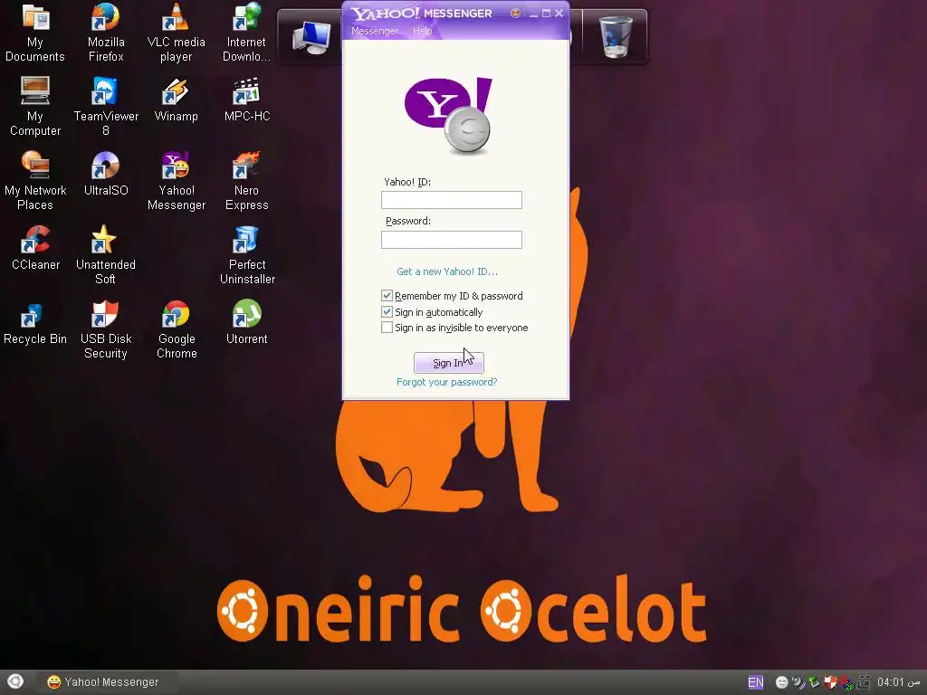Viewport: 927px width, 695px height.
Task: Click Yahoo! Messenger taskbar button
Action: pos(105,682)
